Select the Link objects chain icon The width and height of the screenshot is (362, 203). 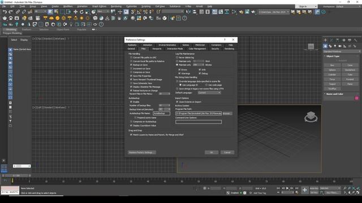point(18,12)
